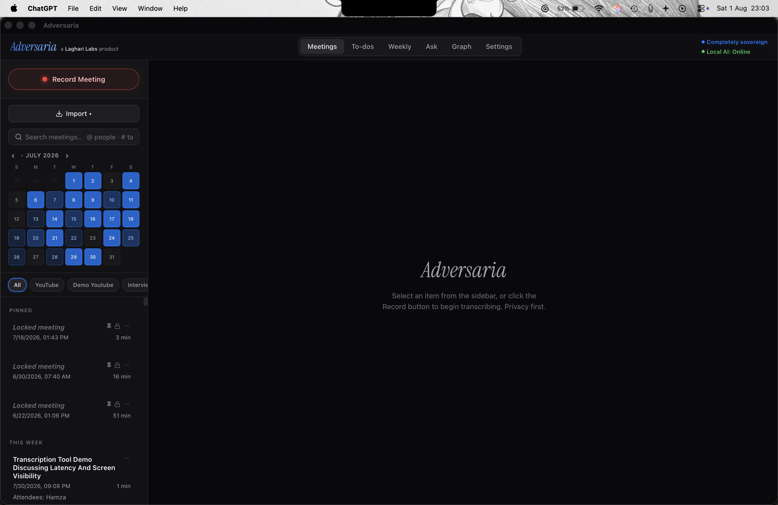Start recording with Record Meeting button
Viewport: 778px width, 505px height.
(x=74, y=79)
